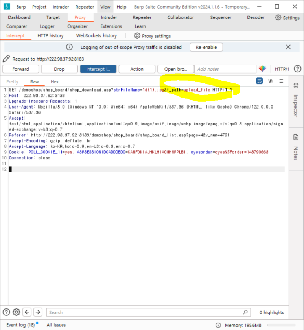This screenshot has width=304, height=330.
Task: Click the memory usage progress bar
Action: (x=281, y=325)
